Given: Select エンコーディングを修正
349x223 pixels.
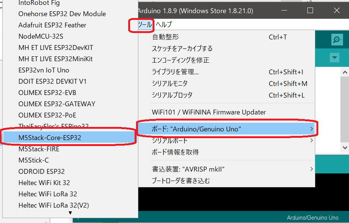Looking at the screenshot, I should tap(226, 60).
